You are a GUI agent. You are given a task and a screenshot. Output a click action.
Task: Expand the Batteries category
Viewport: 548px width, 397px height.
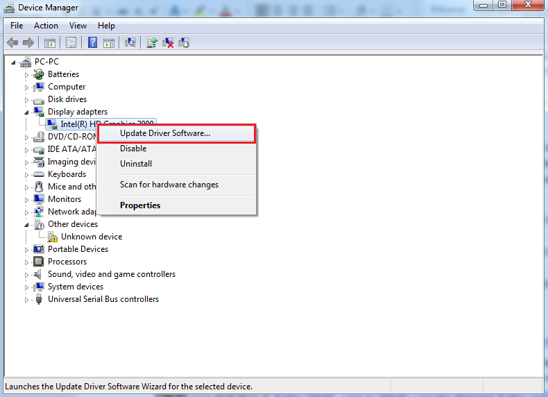[27, 74]
